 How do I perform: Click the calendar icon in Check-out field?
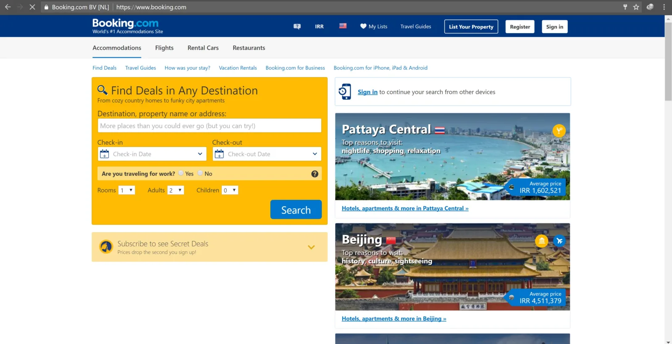click(x=219, y=154)
